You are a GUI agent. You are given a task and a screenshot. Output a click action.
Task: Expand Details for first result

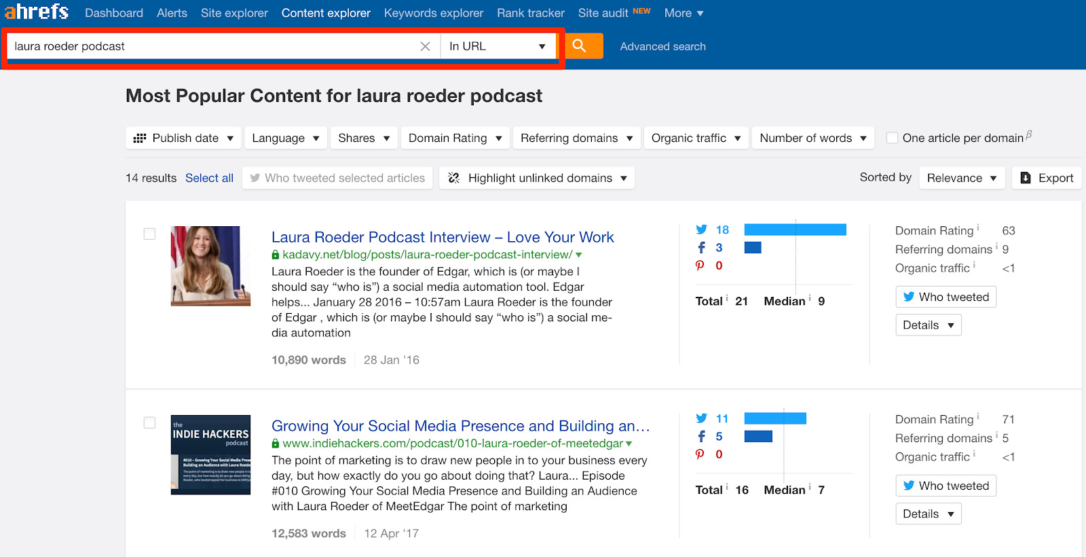pyautogui.click(x=929, y=325)
